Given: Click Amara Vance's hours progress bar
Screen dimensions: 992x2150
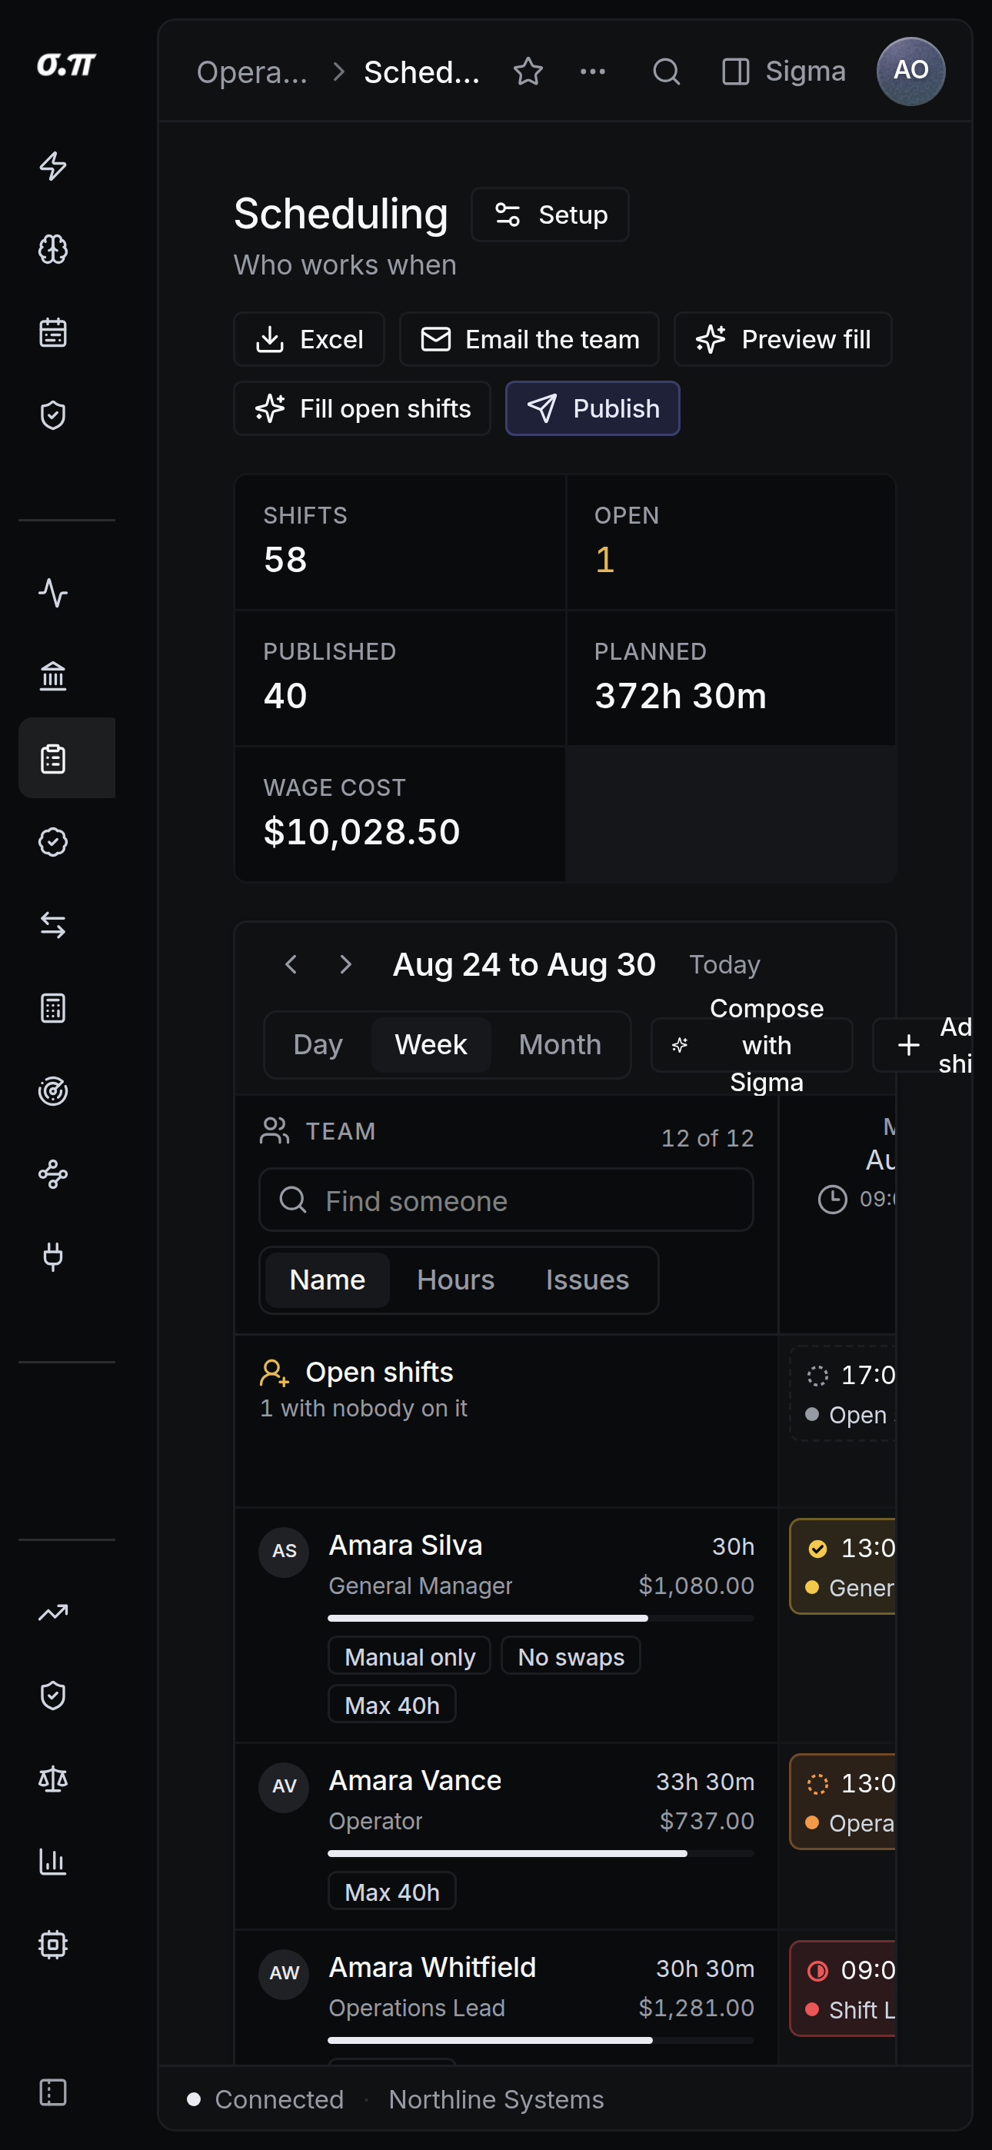Looking at the screenshot, I should tap(541, 1854).
